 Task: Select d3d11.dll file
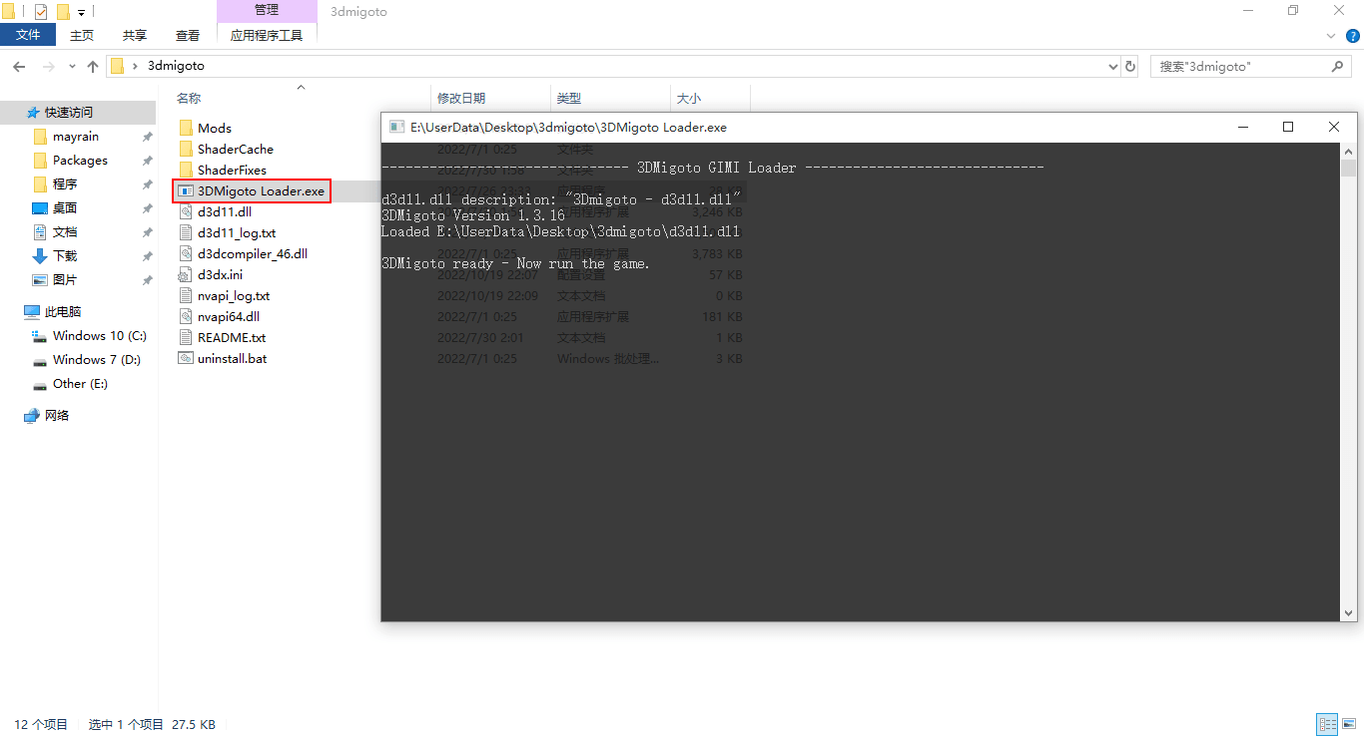(x=225, y=211)
